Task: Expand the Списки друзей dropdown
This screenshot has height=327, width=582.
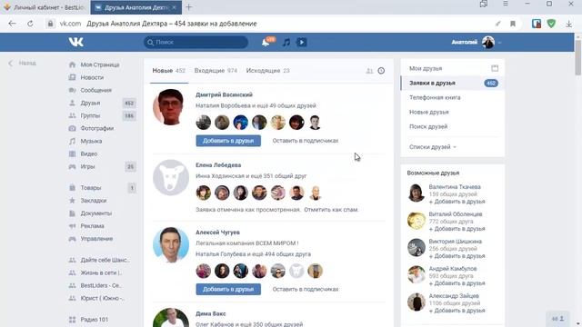Action: (x=433, y=147)
